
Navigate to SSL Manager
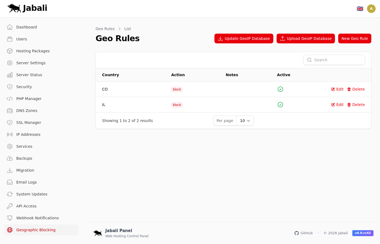[28, 123]
